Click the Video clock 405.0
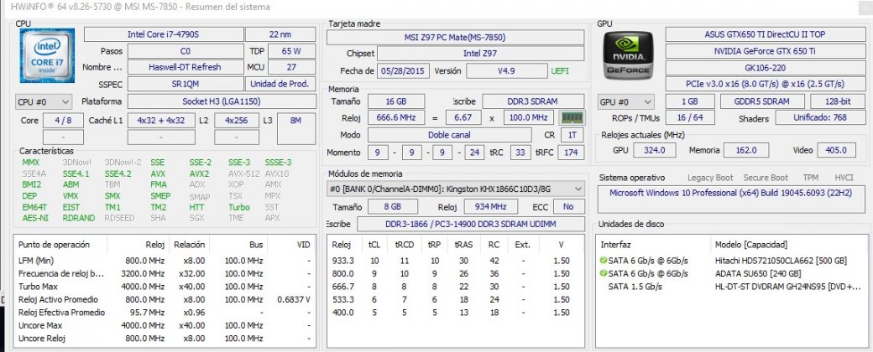The height and width of the screenshot is (352, 873). (x=836, y=150)
